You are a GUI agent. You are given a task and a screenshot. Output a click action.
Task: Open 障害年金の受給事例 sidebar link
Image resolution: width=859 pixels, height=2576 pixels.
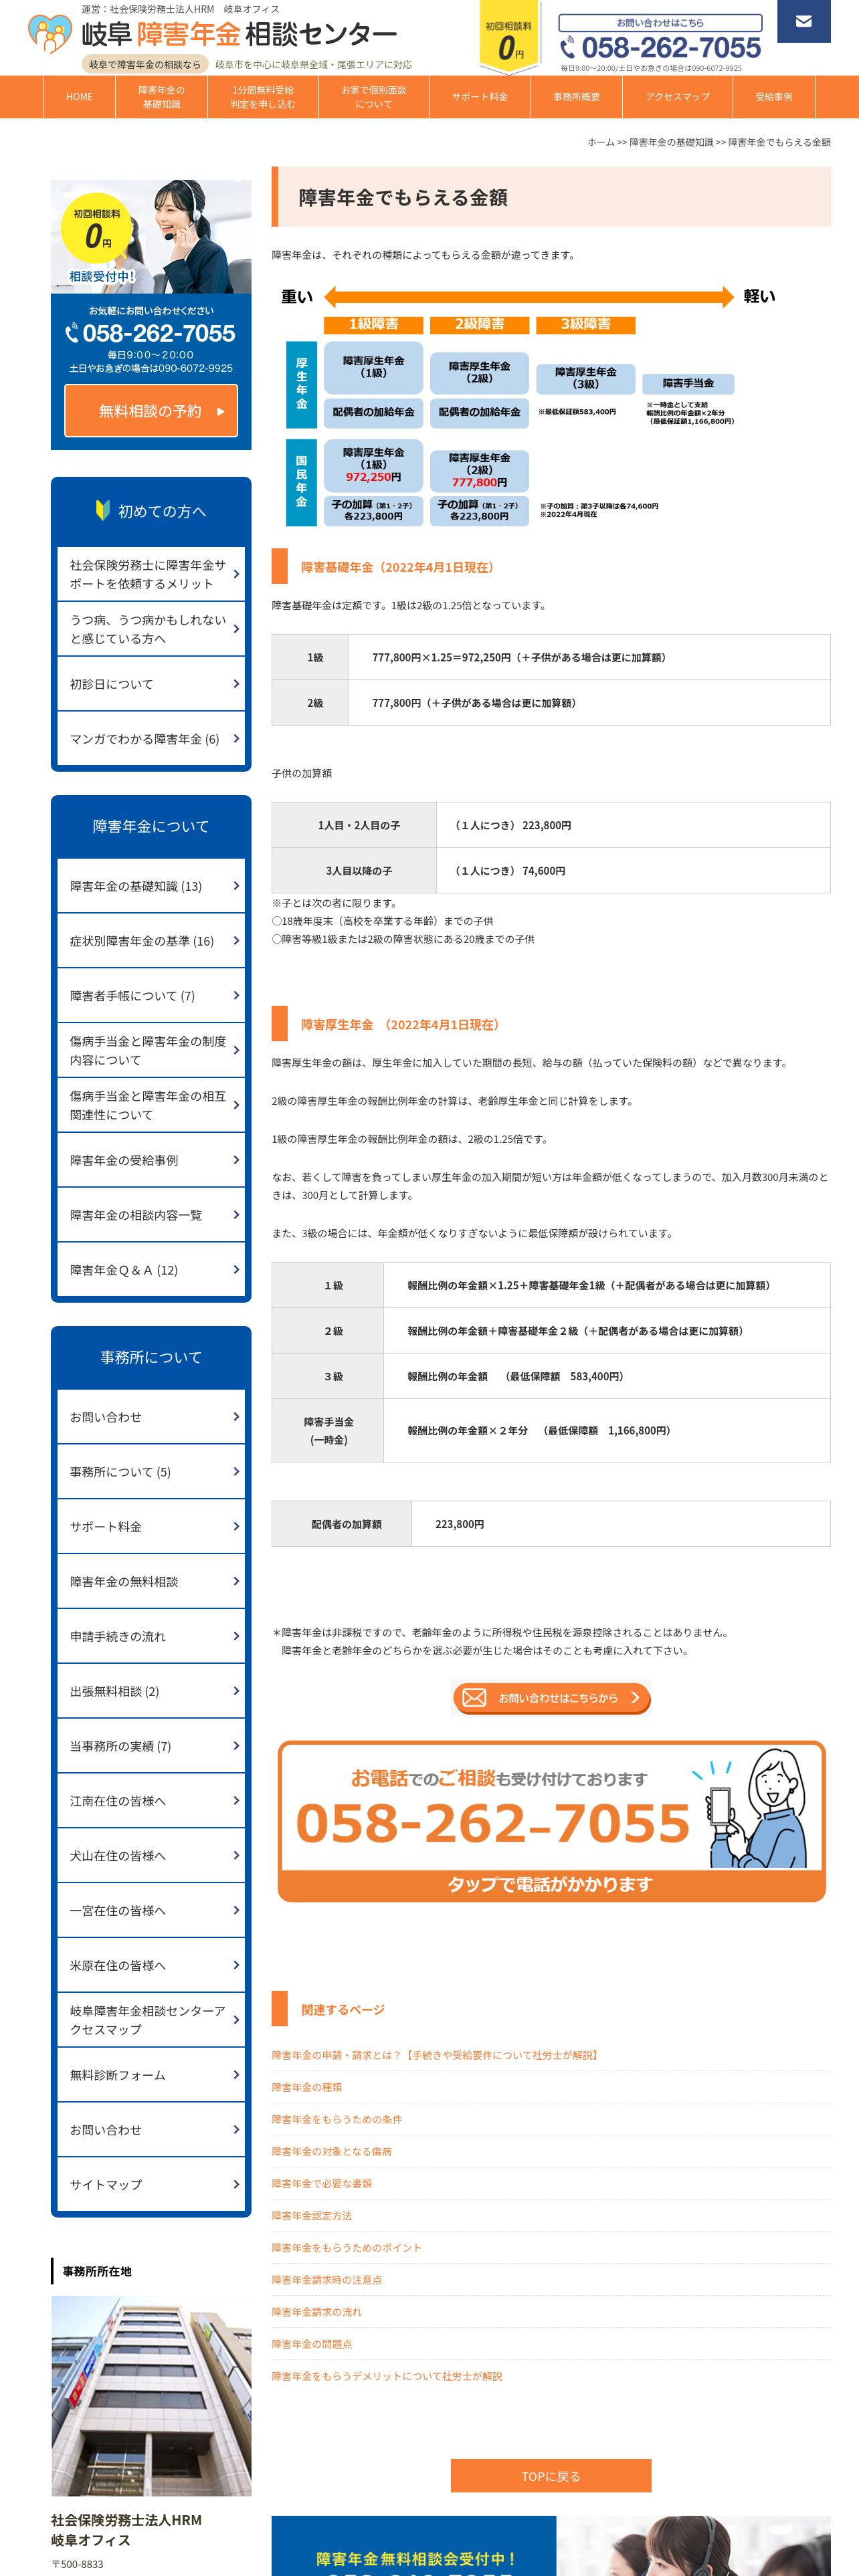(x=151, y=1160)
